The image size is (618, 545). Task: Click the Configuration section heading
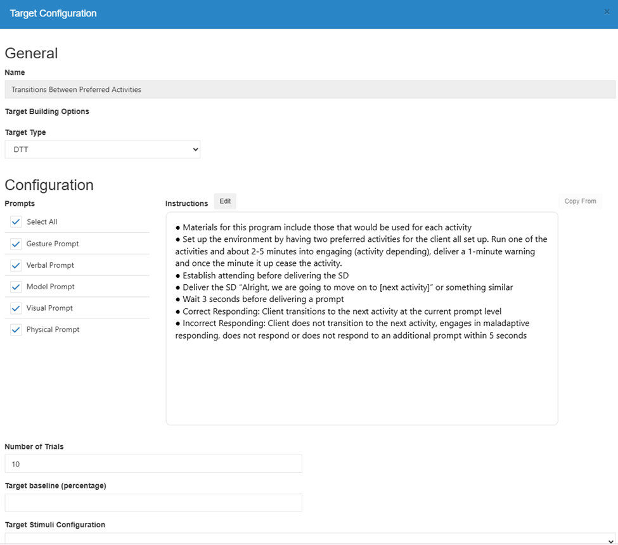49,185
